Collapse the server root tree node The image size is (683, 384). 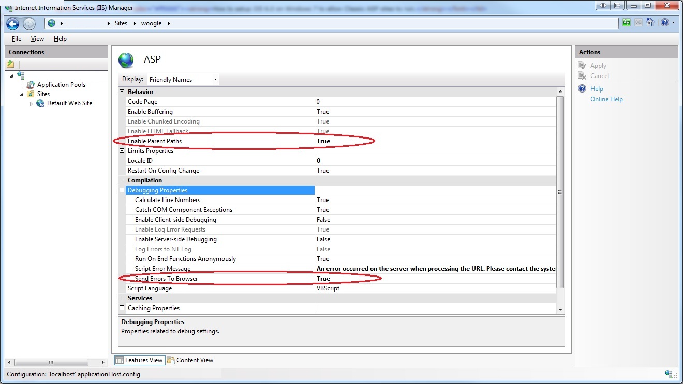click(11, 76)
